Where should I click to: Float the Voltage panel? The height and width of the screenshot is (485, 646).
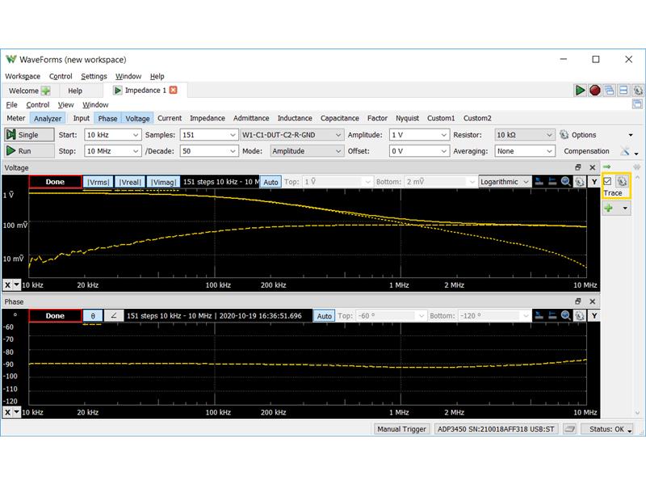tap(578, 167)
